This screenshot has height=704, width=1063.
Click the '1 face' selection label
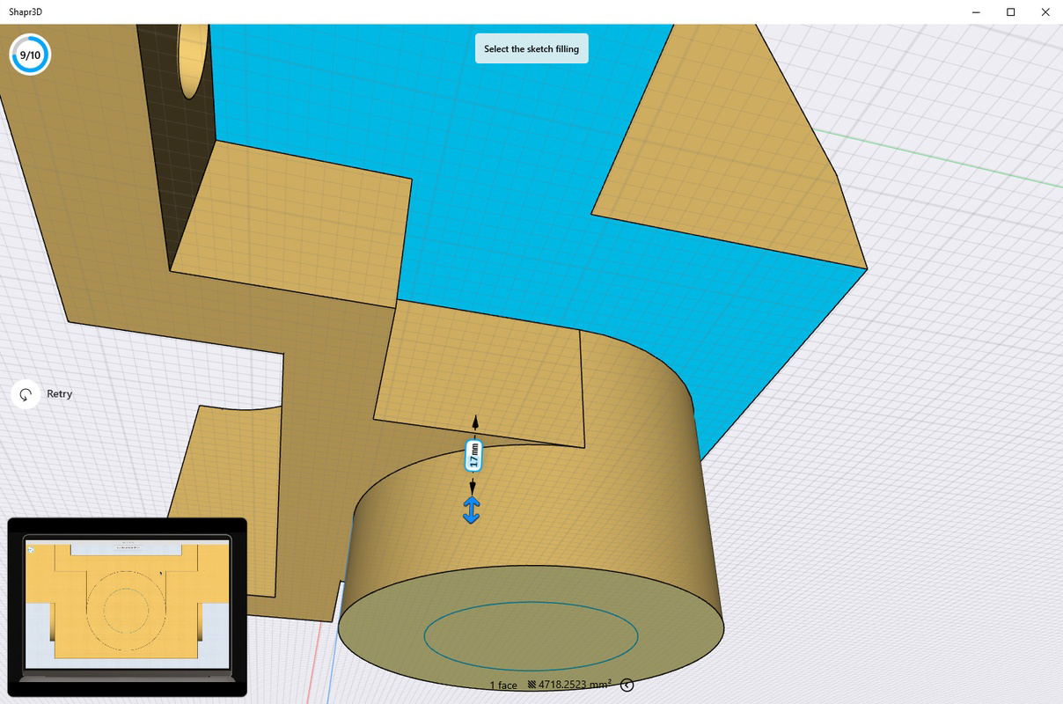click(503, 685)
